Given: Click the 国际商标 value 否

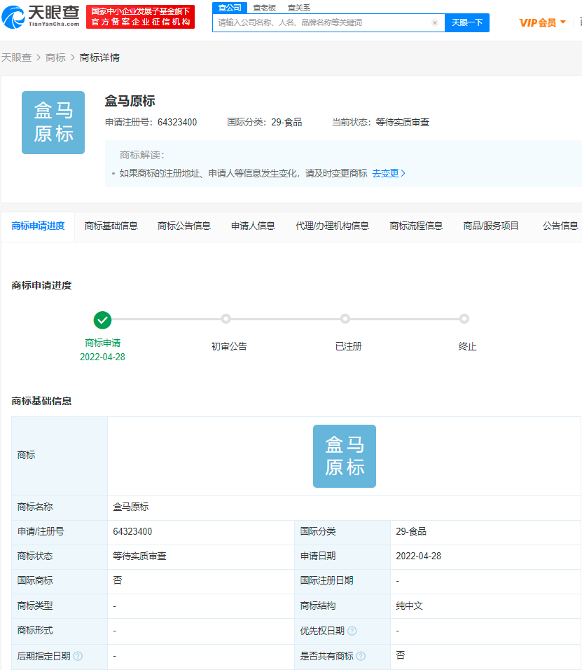Looking at the screenshot, I should coord(118,580).
